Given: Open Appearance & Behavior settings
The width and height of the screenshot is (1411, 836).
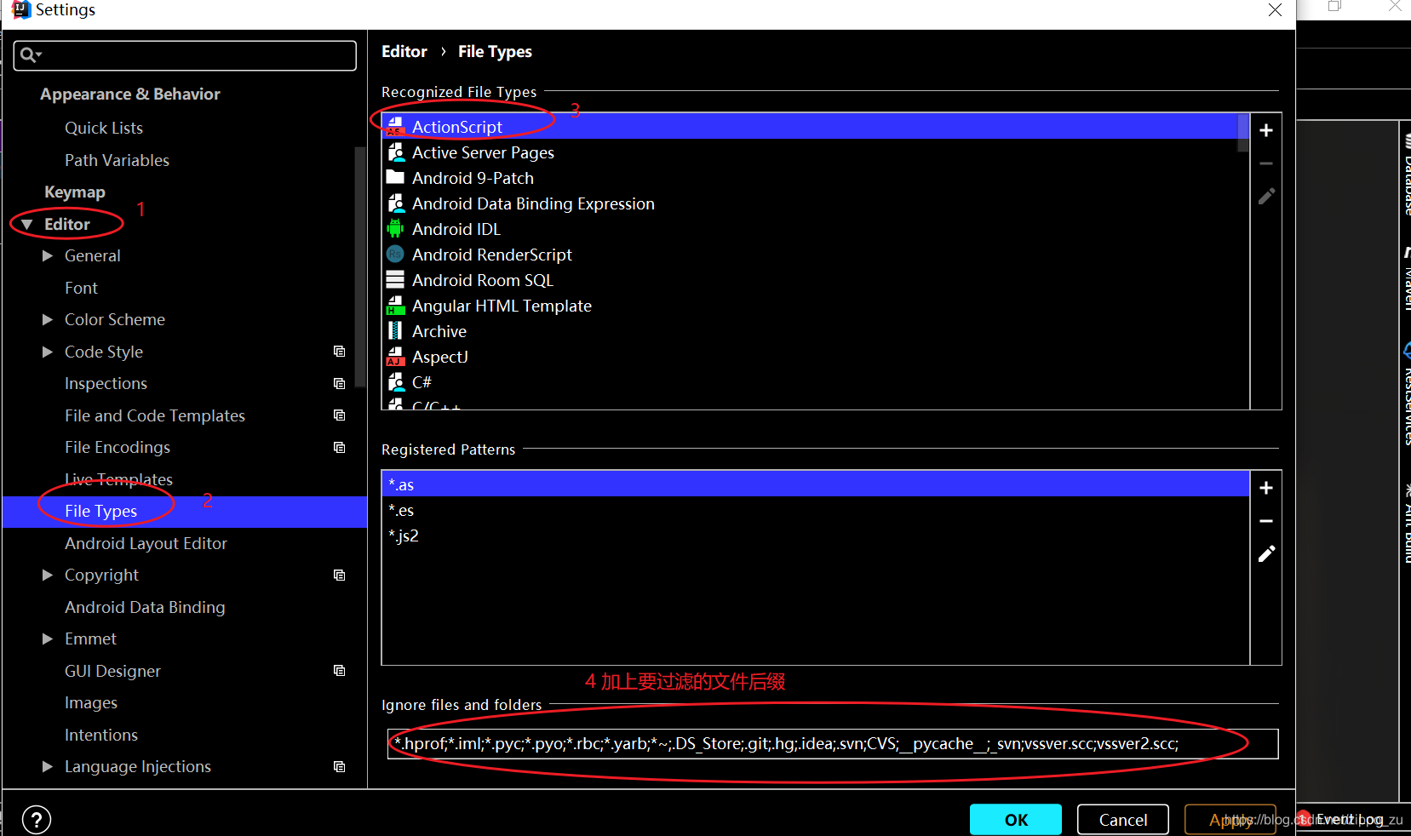Looking at the screenshot, I should [130, 94].
